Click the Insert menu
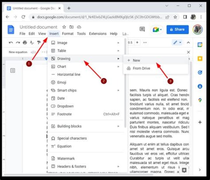The height and width of the screenshot is (180, 210). point(54,34)
